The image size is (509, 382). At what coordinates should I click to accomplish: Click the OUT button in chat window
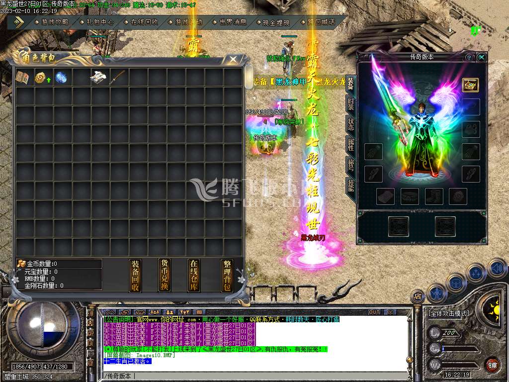374,312
